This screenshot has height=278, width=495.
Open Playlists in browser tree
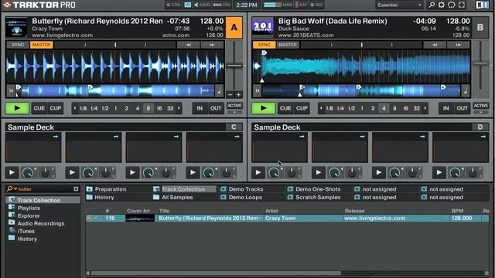[x=29, y=208]
